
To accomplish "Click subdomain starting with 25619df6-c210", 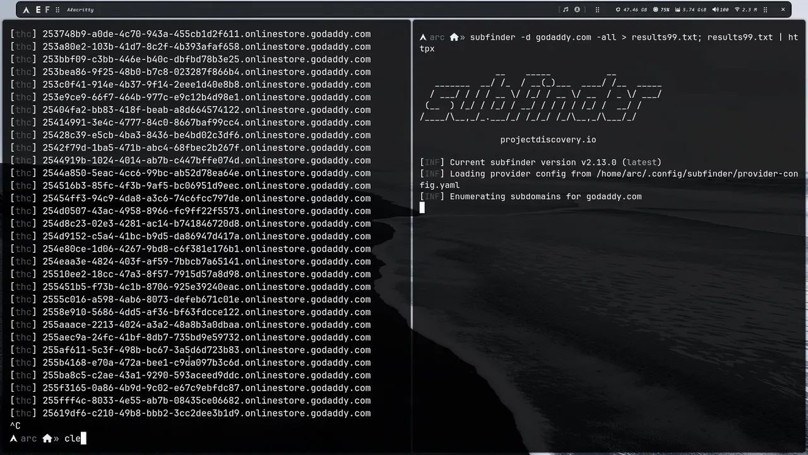I will point(206,413).
